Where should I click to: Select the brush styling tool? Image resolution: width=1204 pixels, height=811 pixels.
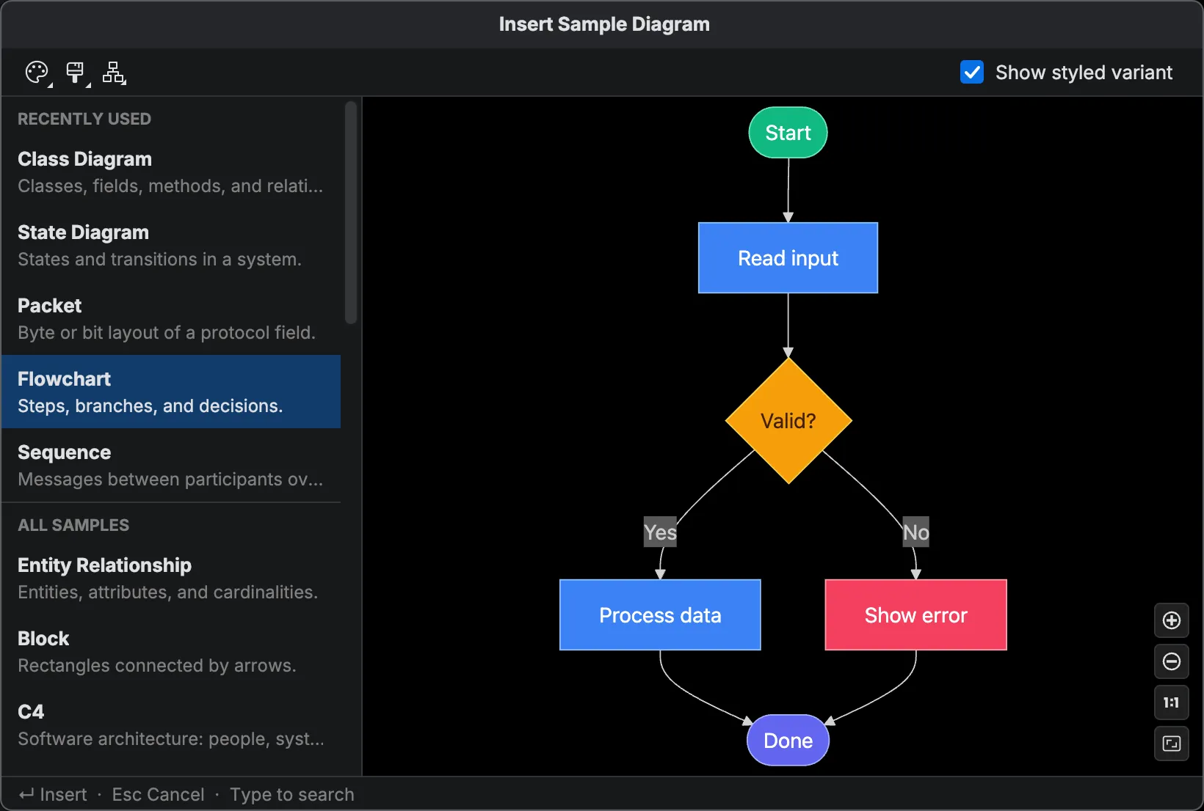click(75, 71)
